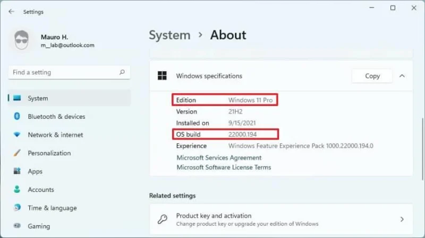Select the 21H2 version value
Viewport: 425px width, 238px height.
pos(235,112)
